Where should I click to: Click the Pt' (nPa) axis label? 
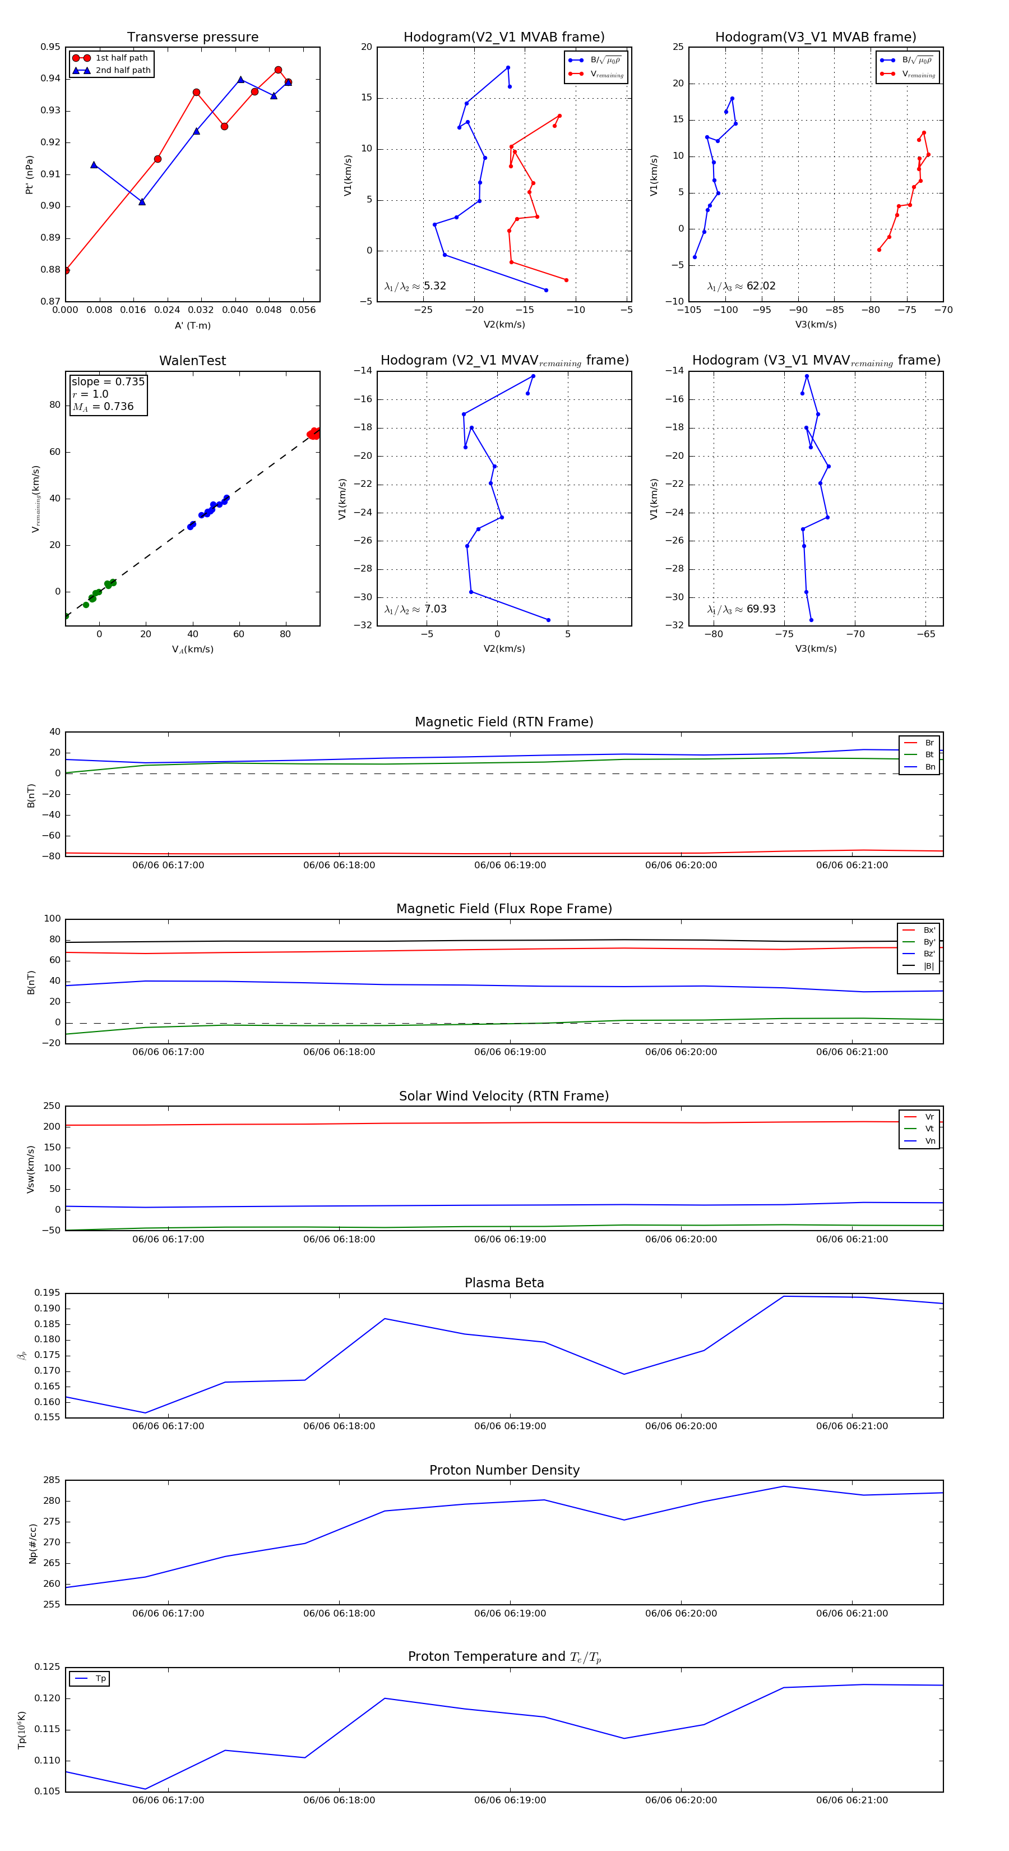[30, 174]
